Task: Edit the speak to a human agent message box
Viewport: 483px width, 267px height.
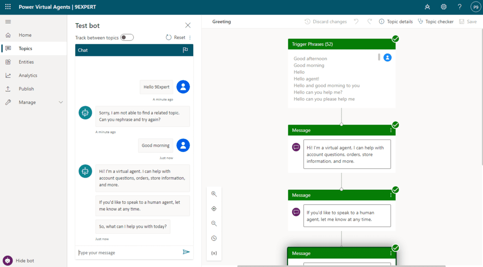Action: (347, 216)
